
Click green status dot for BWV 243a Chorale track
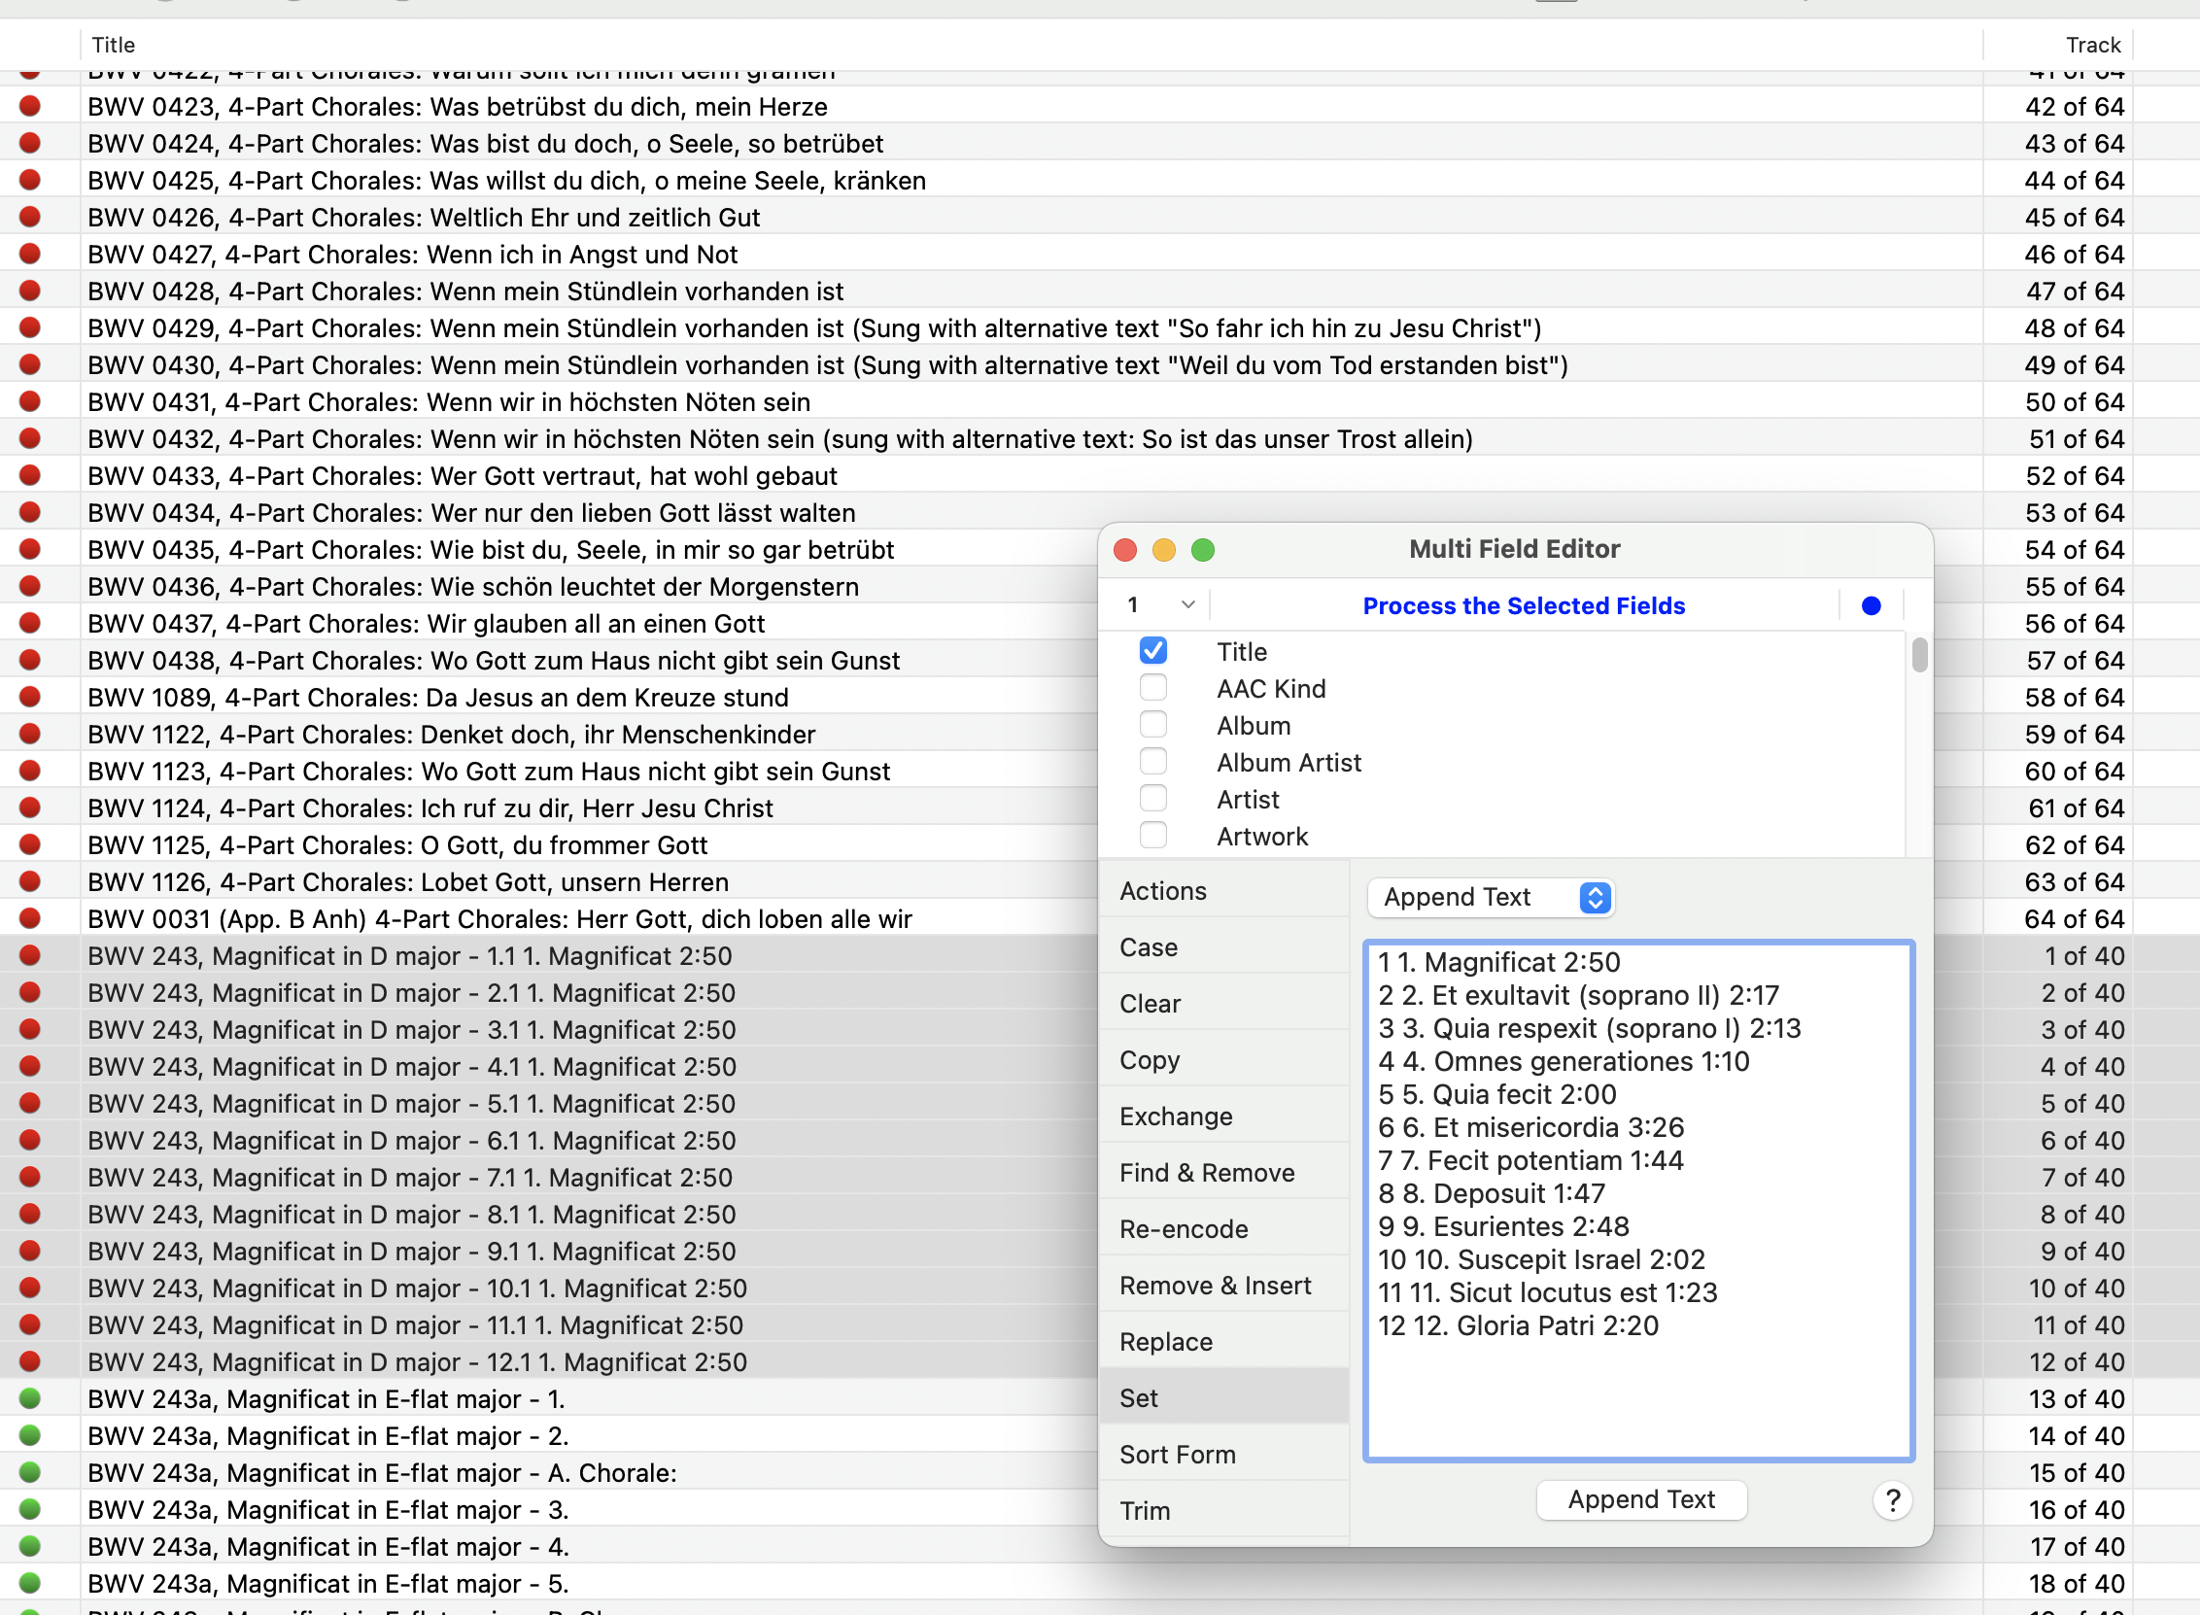[30, 1472]
